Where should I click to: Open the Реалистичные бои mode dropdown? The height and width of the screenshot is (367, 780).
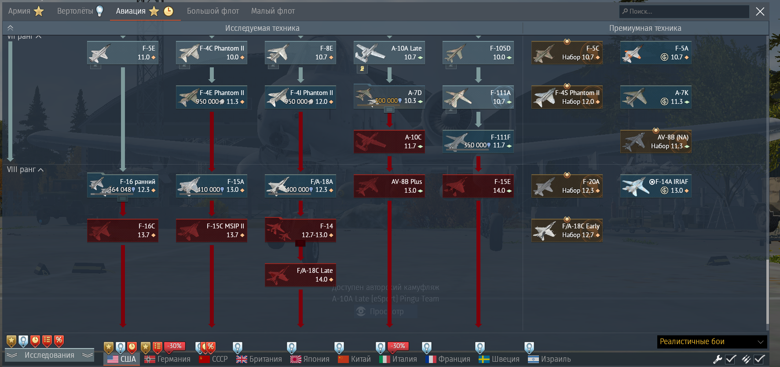712,341
